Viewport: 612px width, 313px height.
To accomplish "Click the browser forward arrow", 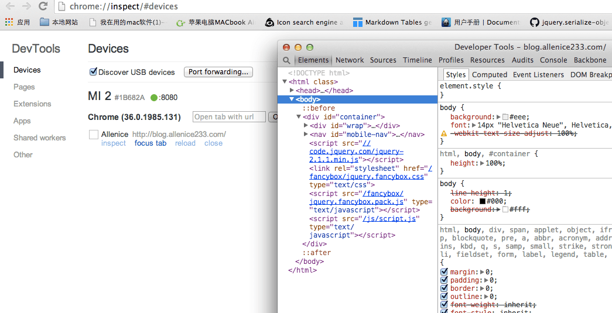I will coord(26,6).
